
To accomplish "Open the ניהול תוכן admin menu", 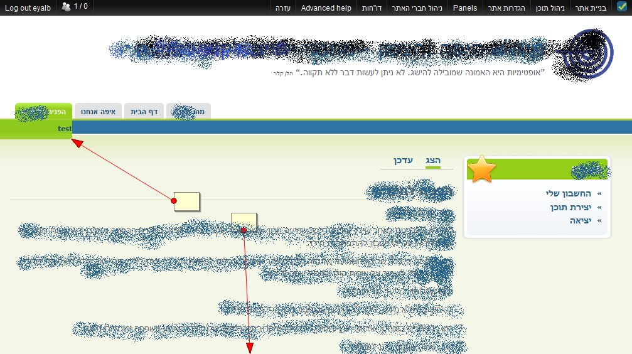I will point(550,8).
